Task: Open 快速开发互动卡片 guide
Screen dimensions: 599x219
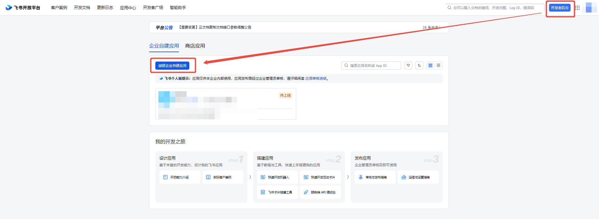Action: tap(320, 177)
